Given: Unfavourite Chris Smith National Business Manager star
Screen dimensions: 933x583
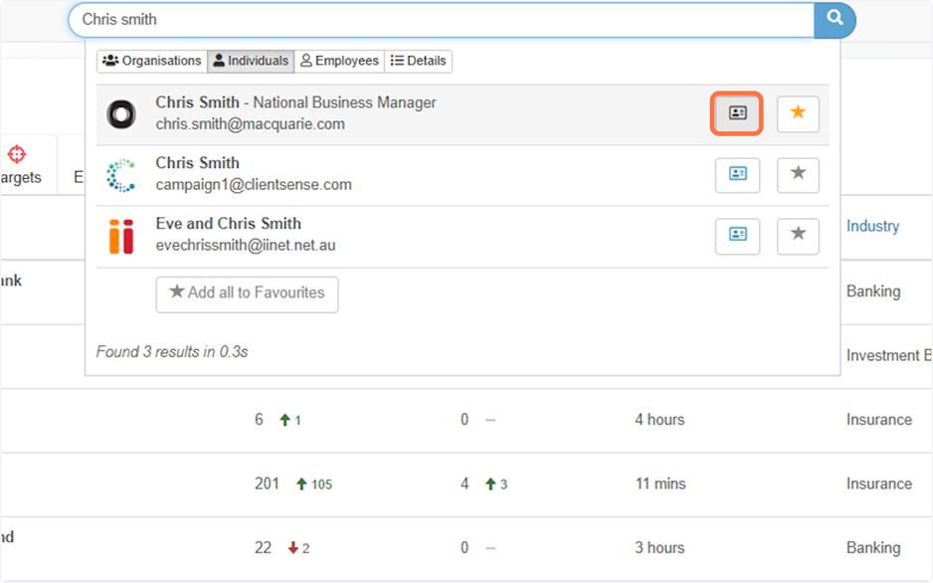Looking at the screenshot, I should (x=798, y=113).
